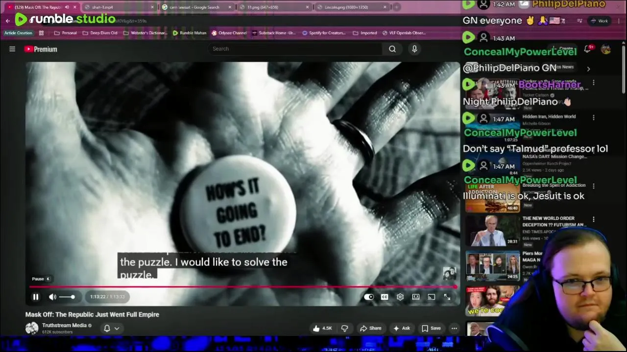The width and height of the screenshot is (627, 352).
Task: Click the Ask button
Action: coord(402,328)
